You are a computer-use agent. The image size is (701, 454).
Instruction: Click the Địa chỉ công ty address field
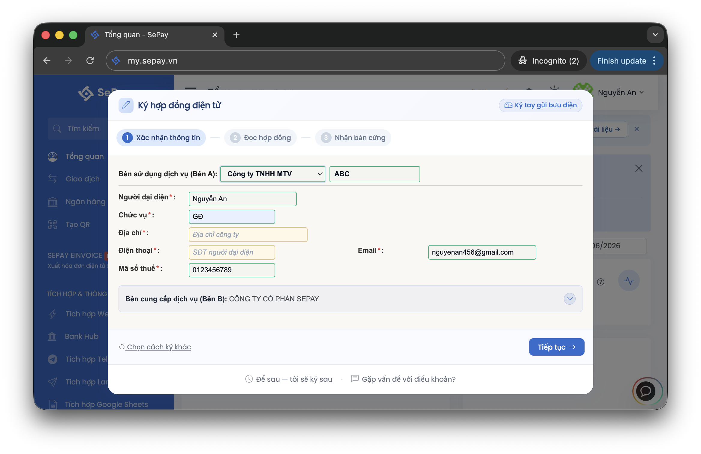(x=248, y=234)
